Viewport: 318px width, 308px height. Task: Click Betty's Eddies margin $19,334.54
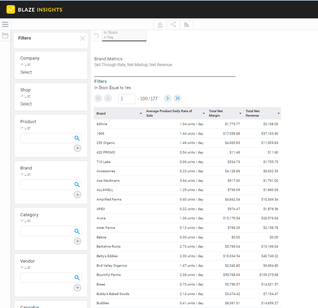point(231,256)
